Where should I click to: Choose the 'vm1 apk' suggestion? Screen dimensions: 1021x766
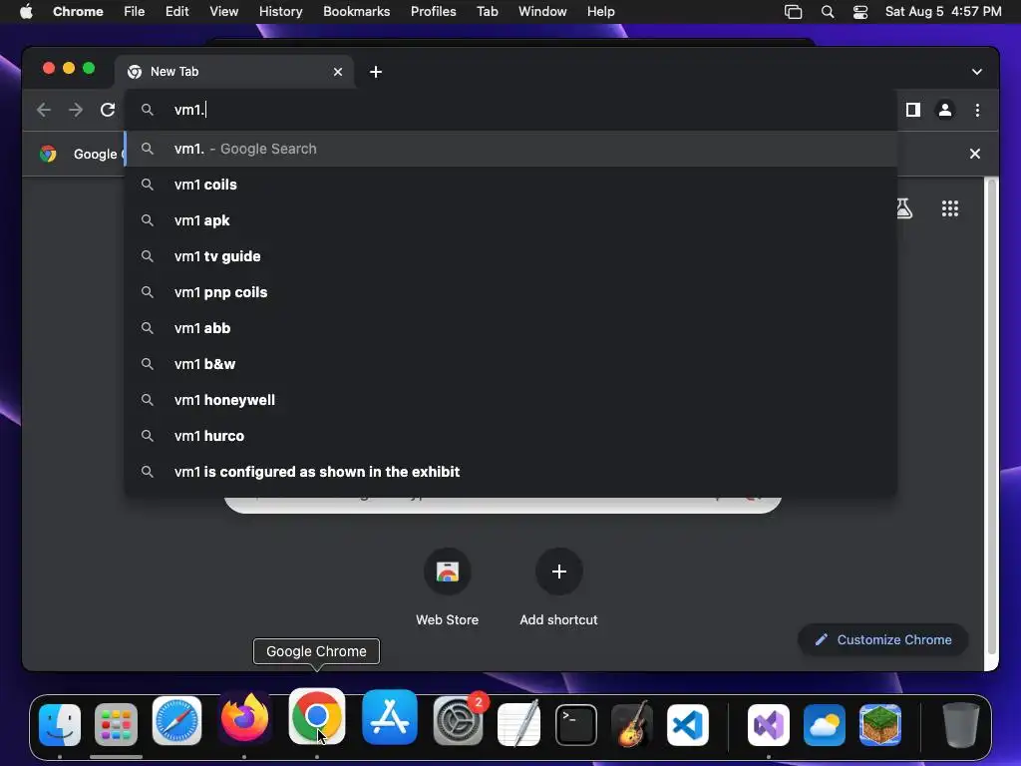click(x=511, y=220)
